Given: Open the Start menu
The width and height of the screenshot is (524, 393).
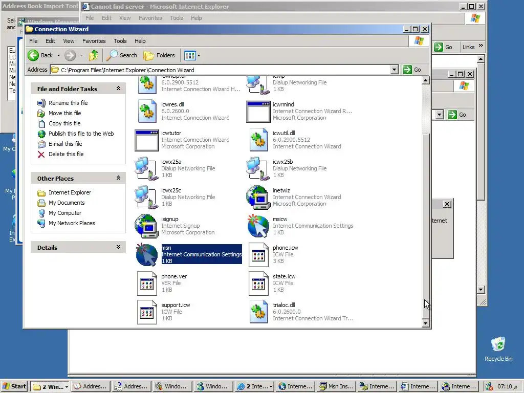Looking at the screenshot, I should point(14,386).
